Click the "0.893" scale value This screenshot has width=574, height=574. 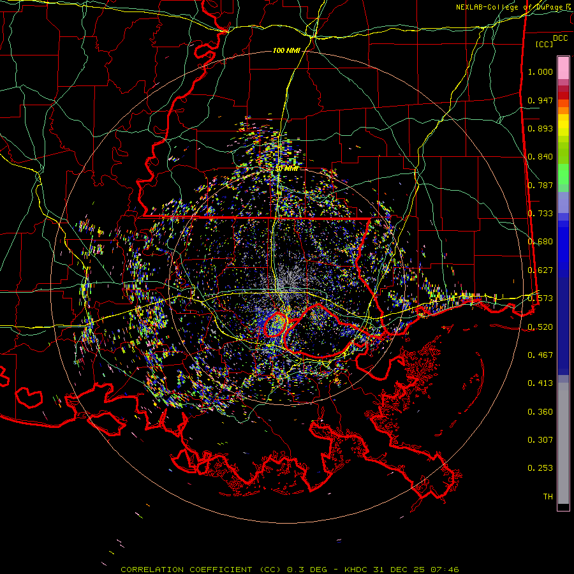click(x=540, y=128)
